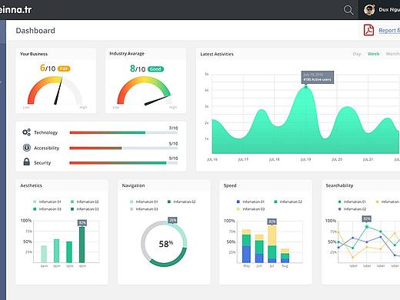Click the Good rating badge
Viewport: 400px width, 300px height.
pyautogui.click(x=155, y=69)
